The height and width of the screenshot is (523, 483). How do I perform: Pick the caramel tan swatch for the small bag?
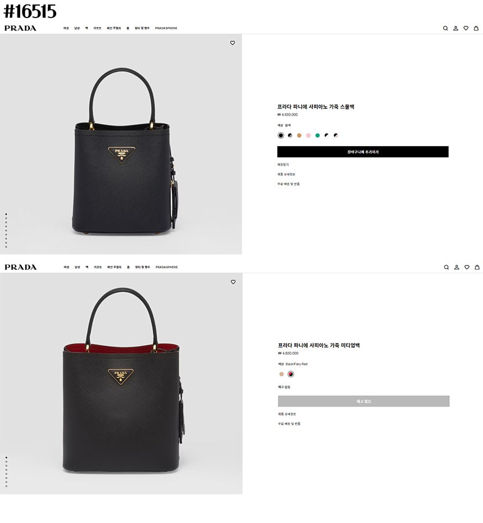299,135
